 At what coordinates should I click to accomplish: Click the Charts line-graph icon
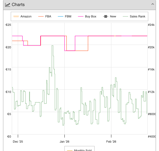[x=7, y=5]
